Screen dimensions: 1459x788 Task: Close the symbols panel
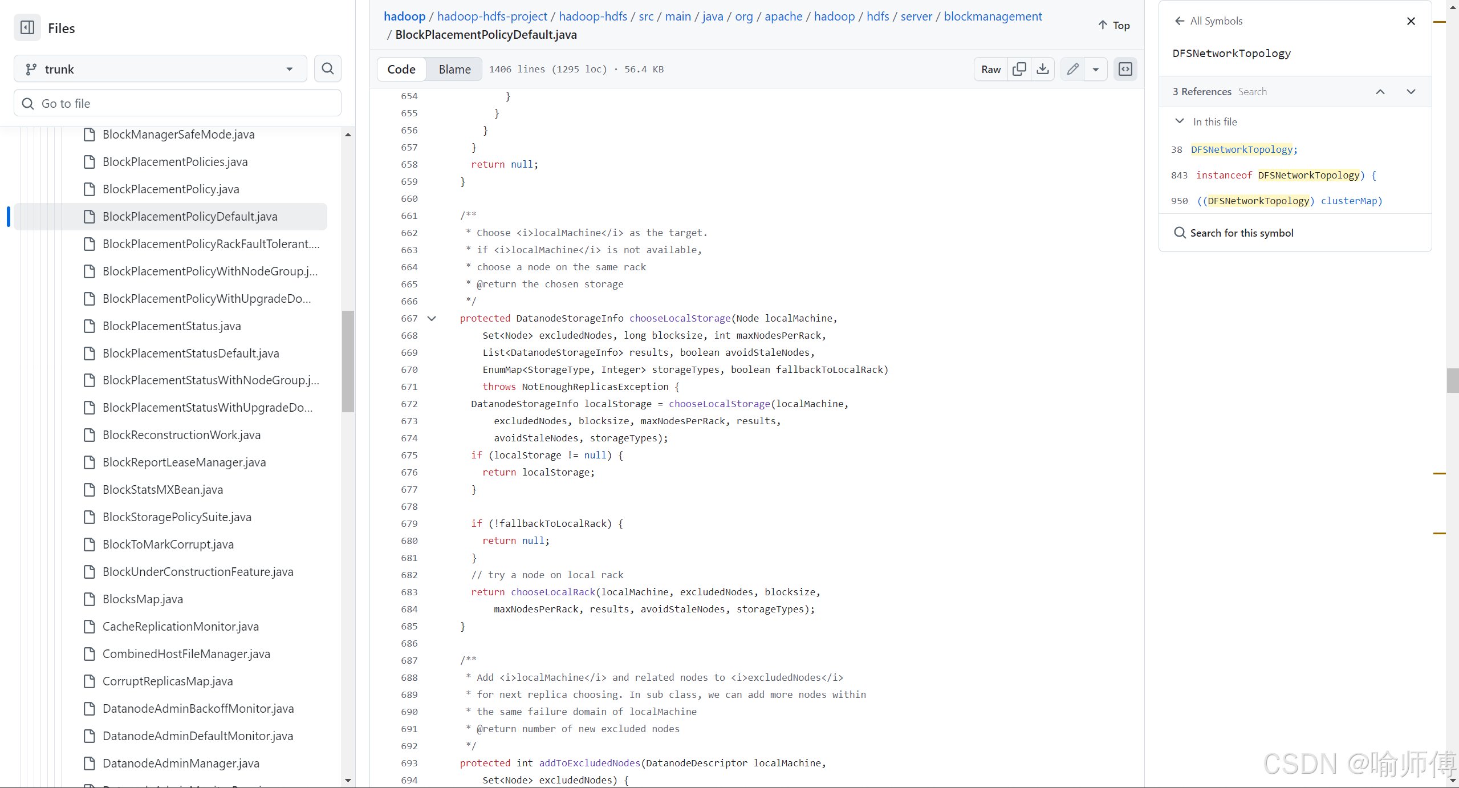(1411, 21)
